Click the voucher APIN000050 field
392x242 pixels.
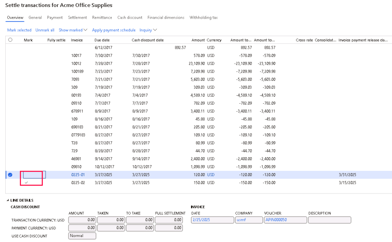285,220
